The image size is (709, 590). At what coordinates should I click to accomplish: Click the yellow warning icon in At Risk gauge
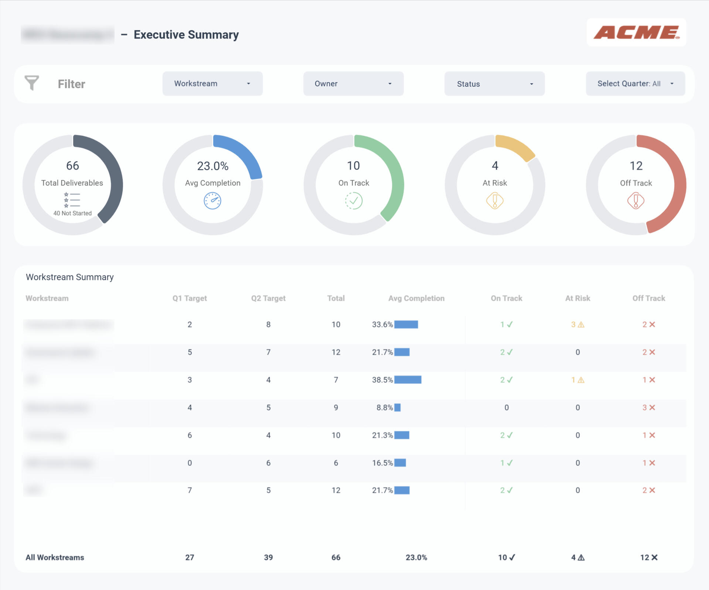coord(495,200)
